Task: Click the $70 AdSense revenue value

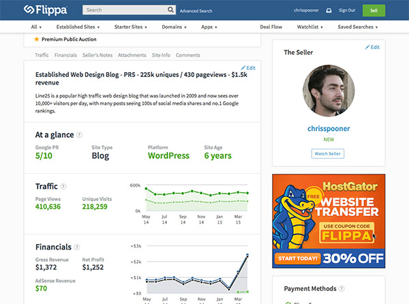Action: click(41, 288)
